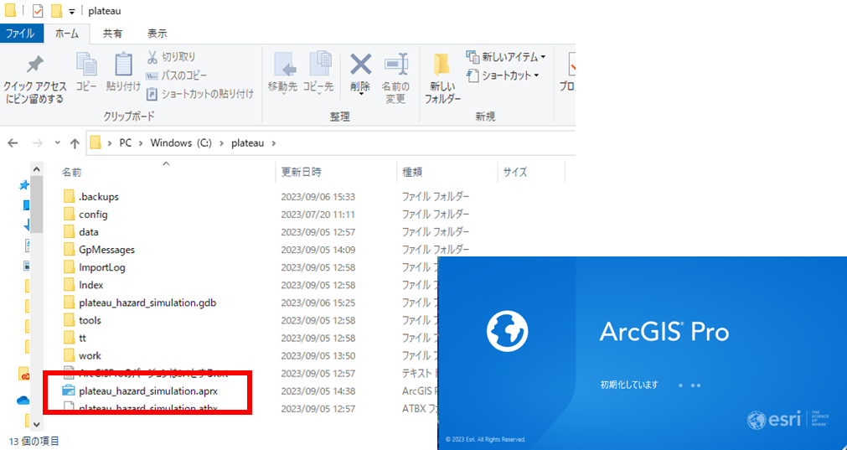Click the ArcGIS project file icon of plateau_hazard_simulation.aprx

pyautogui.click(x=69, y=391)
